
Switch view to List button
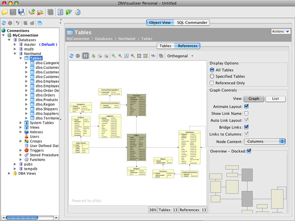275,99
